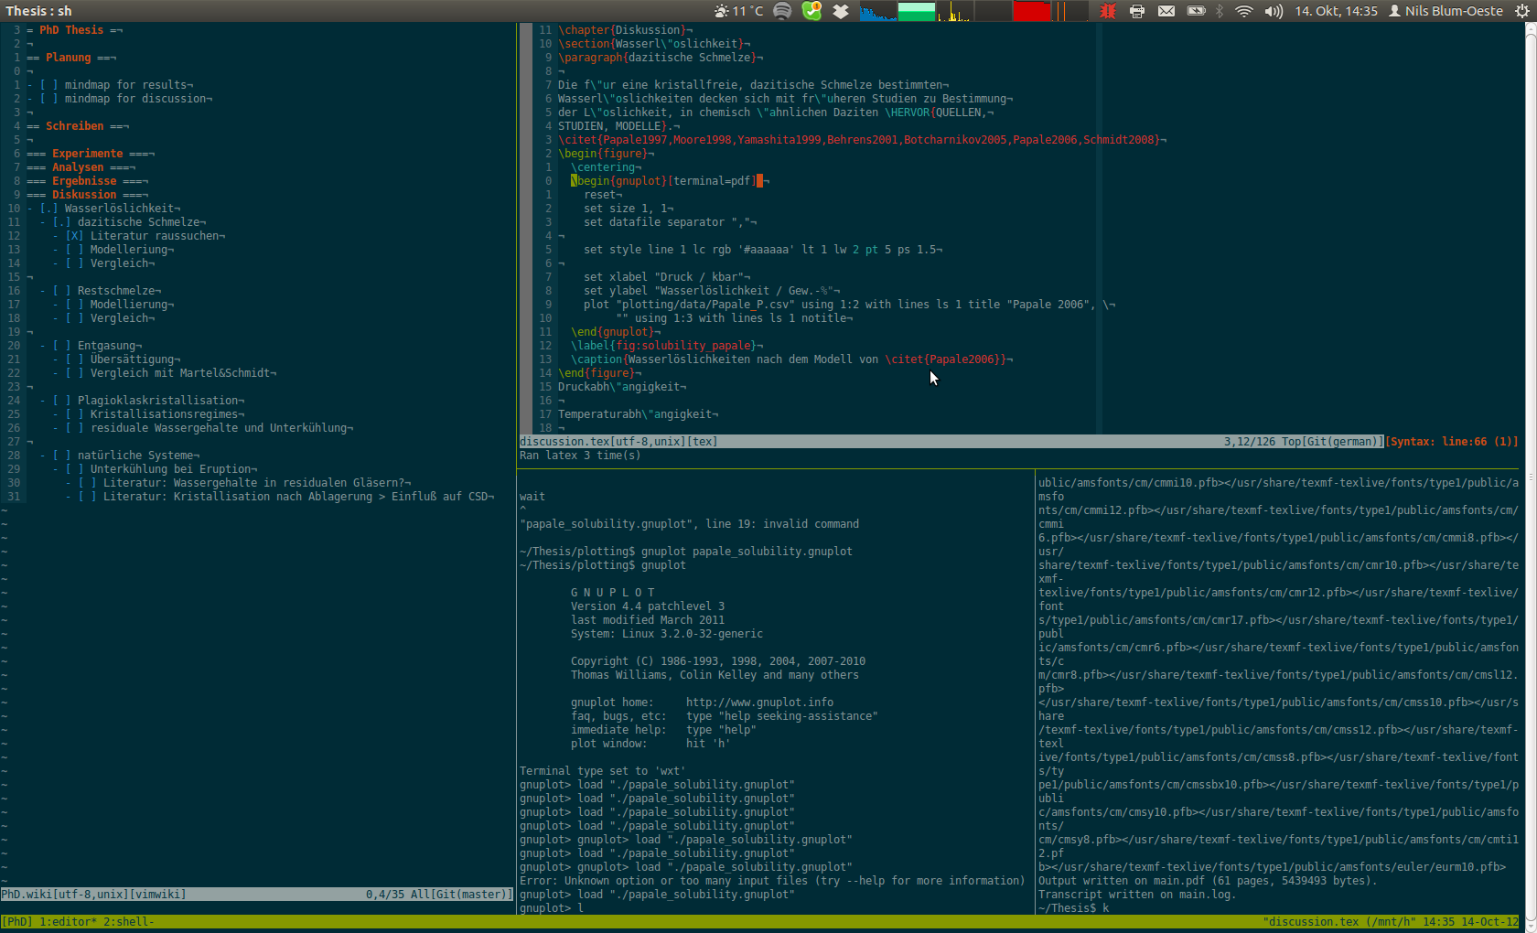Open the green chat notification indicator

point(811,11)
